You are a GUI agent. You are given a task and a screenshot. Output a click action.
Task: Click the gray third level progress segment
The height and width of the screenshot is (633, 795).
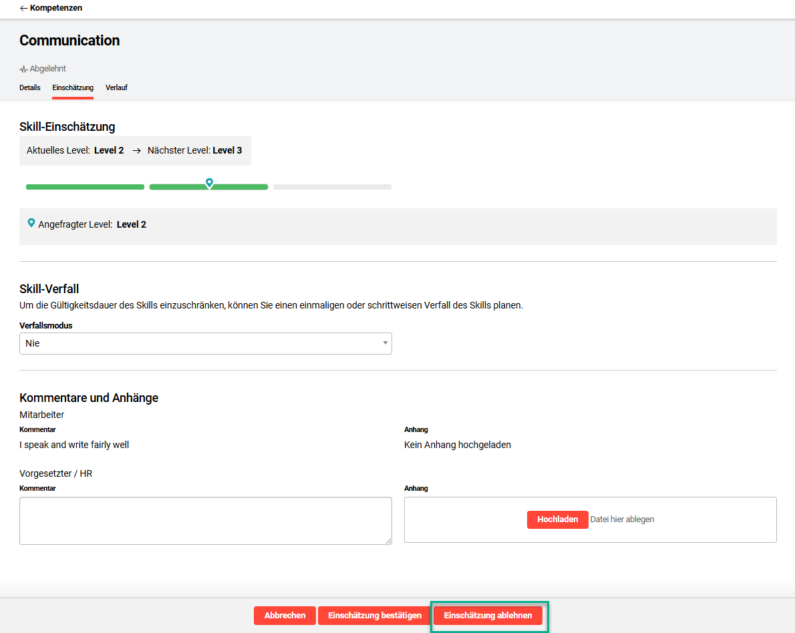coord(332,187)
